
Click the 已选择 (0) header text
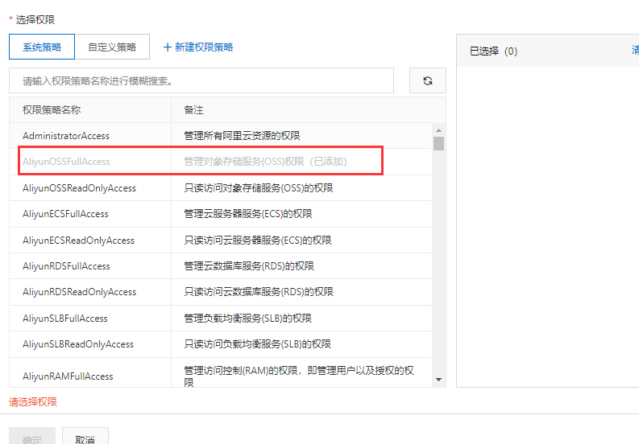tap(493, 51)
